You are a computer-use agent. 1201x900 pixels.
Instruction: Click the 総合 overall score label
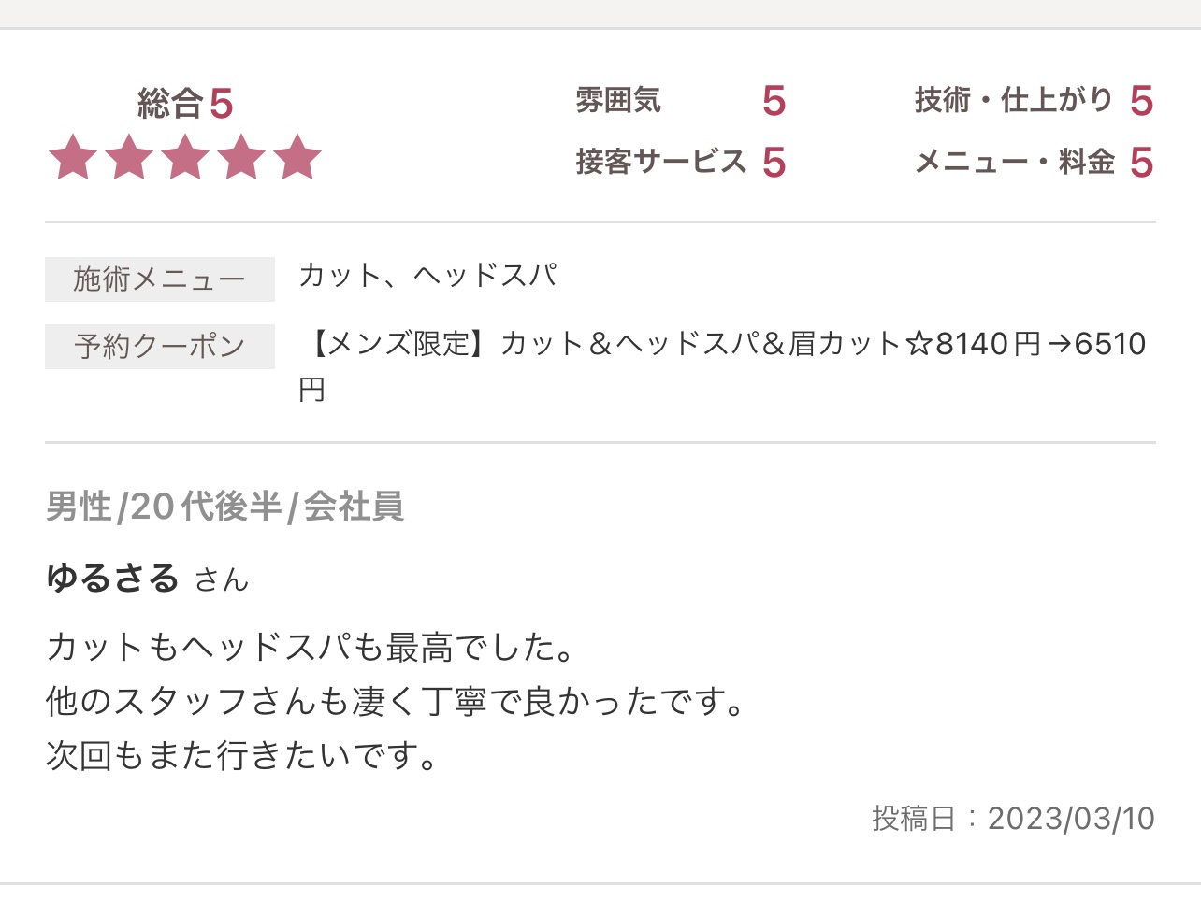pos(170,103)
